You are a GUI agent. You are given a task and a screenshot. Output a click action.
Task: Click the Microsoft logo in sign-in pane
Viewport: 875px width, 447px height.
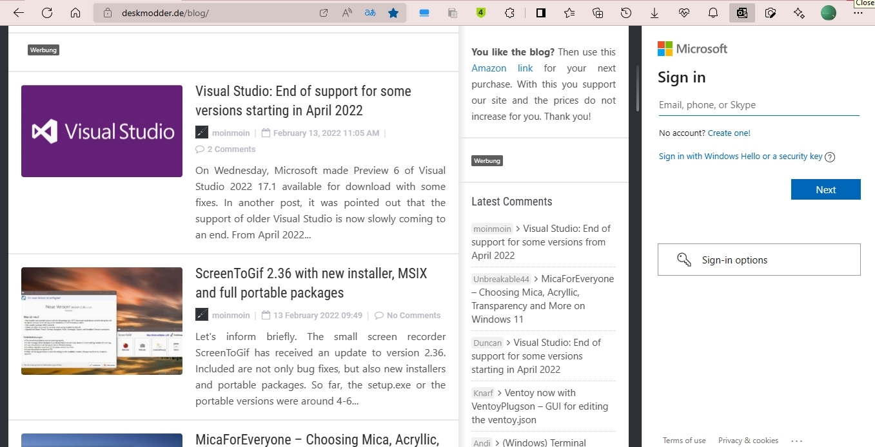(693, 49)
